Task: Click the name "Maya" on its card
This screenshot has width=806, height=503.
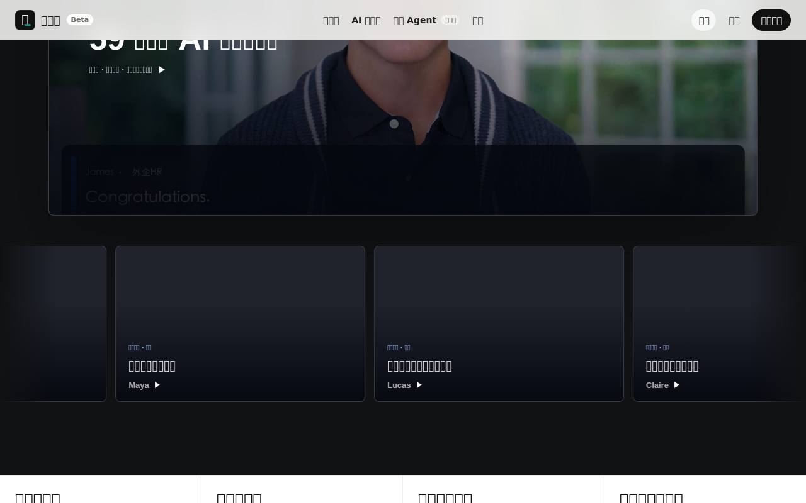Action: click(x=139, y=385)
